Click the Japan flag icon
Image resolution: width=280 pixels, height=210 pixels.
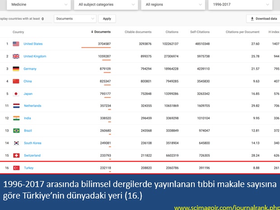(16, 93)
